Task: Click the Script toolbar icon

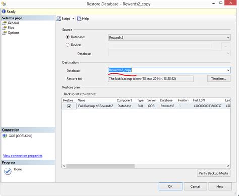Action: [x=58, y=19]
